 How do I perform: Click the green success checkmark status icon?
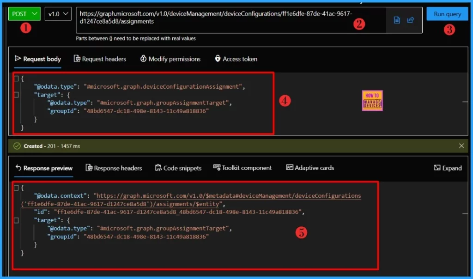[17, 146]
